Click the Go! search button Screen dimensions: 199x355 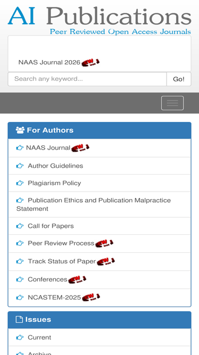(x=179, y=79)
